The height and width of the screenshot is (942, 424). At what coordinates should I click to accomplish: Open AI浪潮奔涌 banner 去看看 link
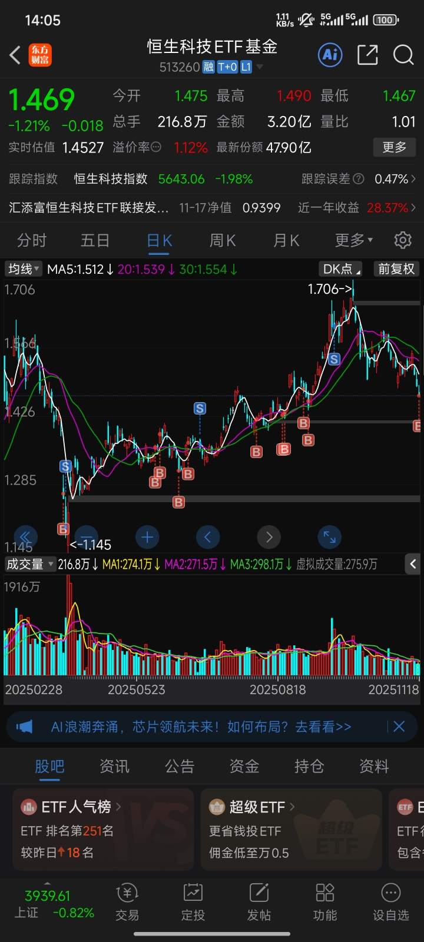pos(323,727)
